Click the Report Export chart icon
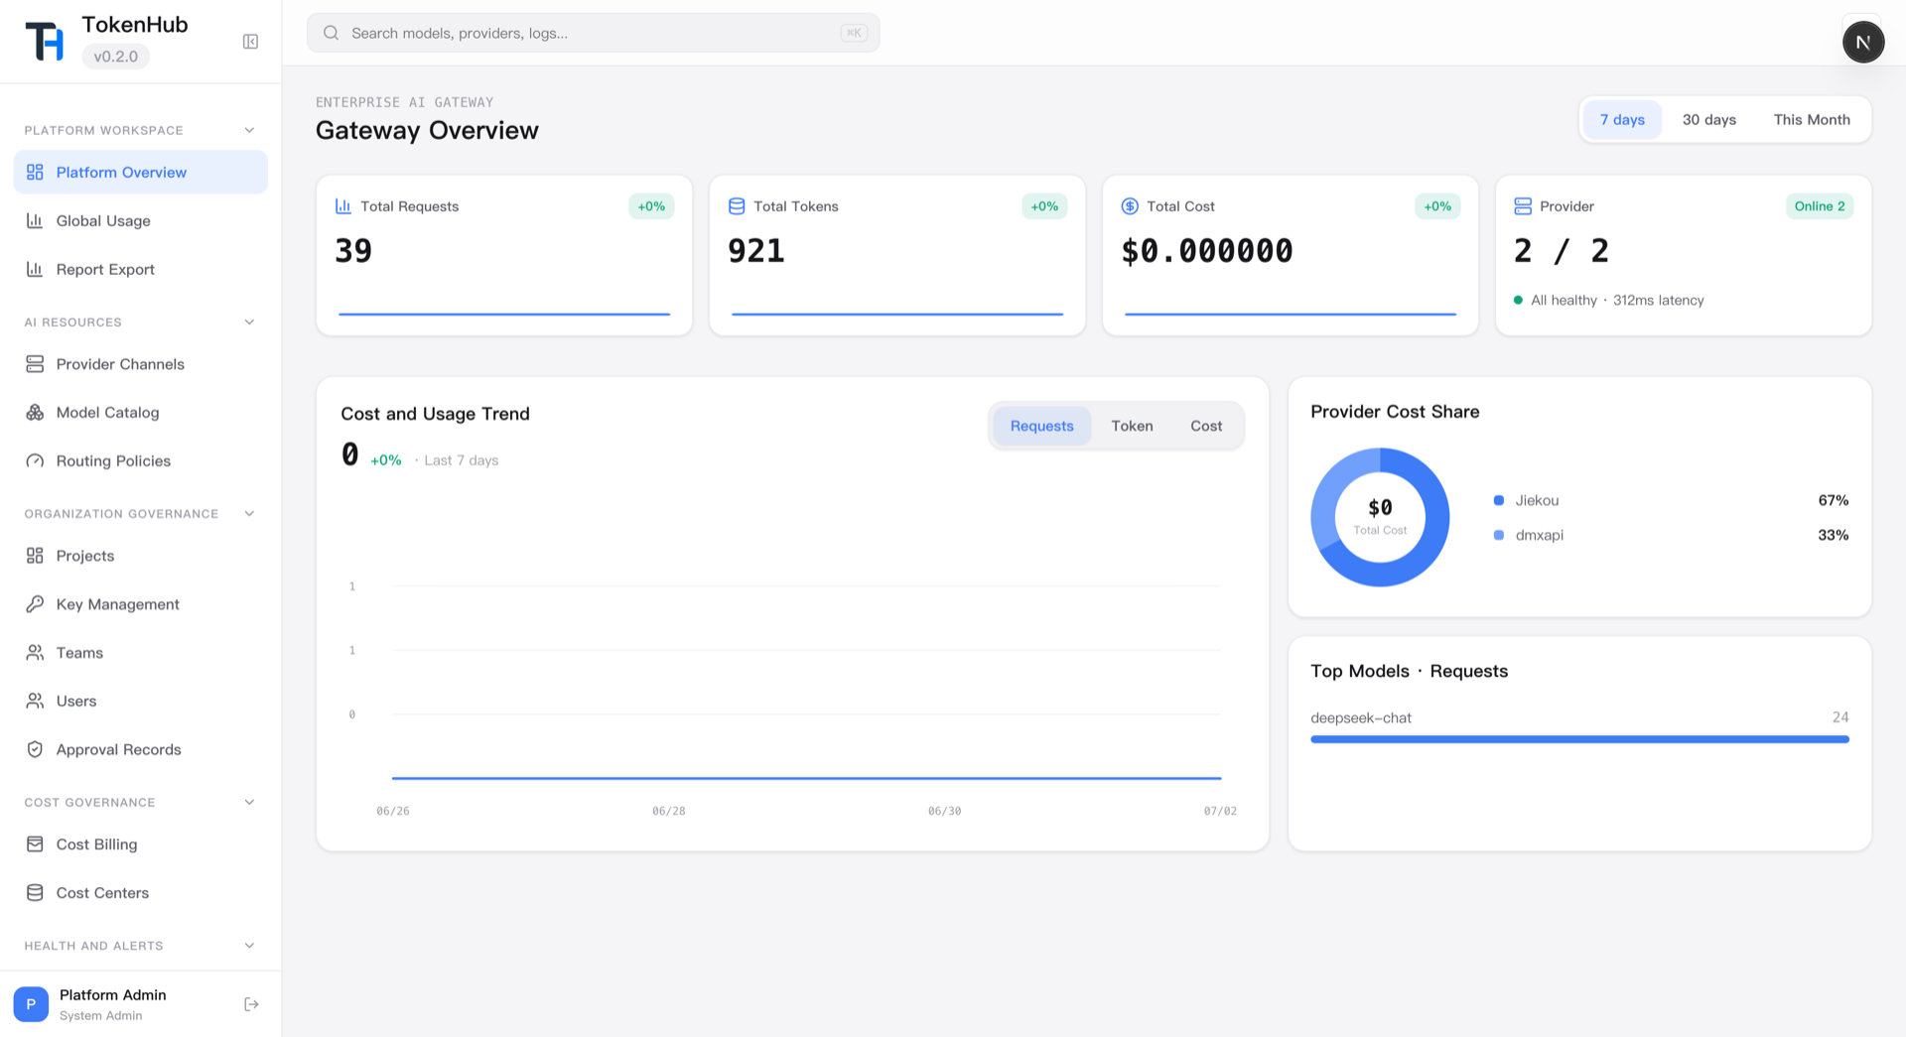 coord(35,270)
